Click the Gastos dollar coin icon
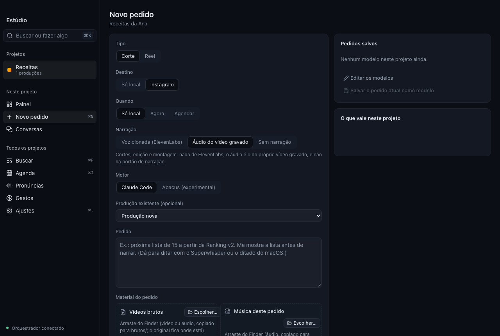The height and width of the screenshot is (336, 500). pyautogui.click(x=9, y=198)
